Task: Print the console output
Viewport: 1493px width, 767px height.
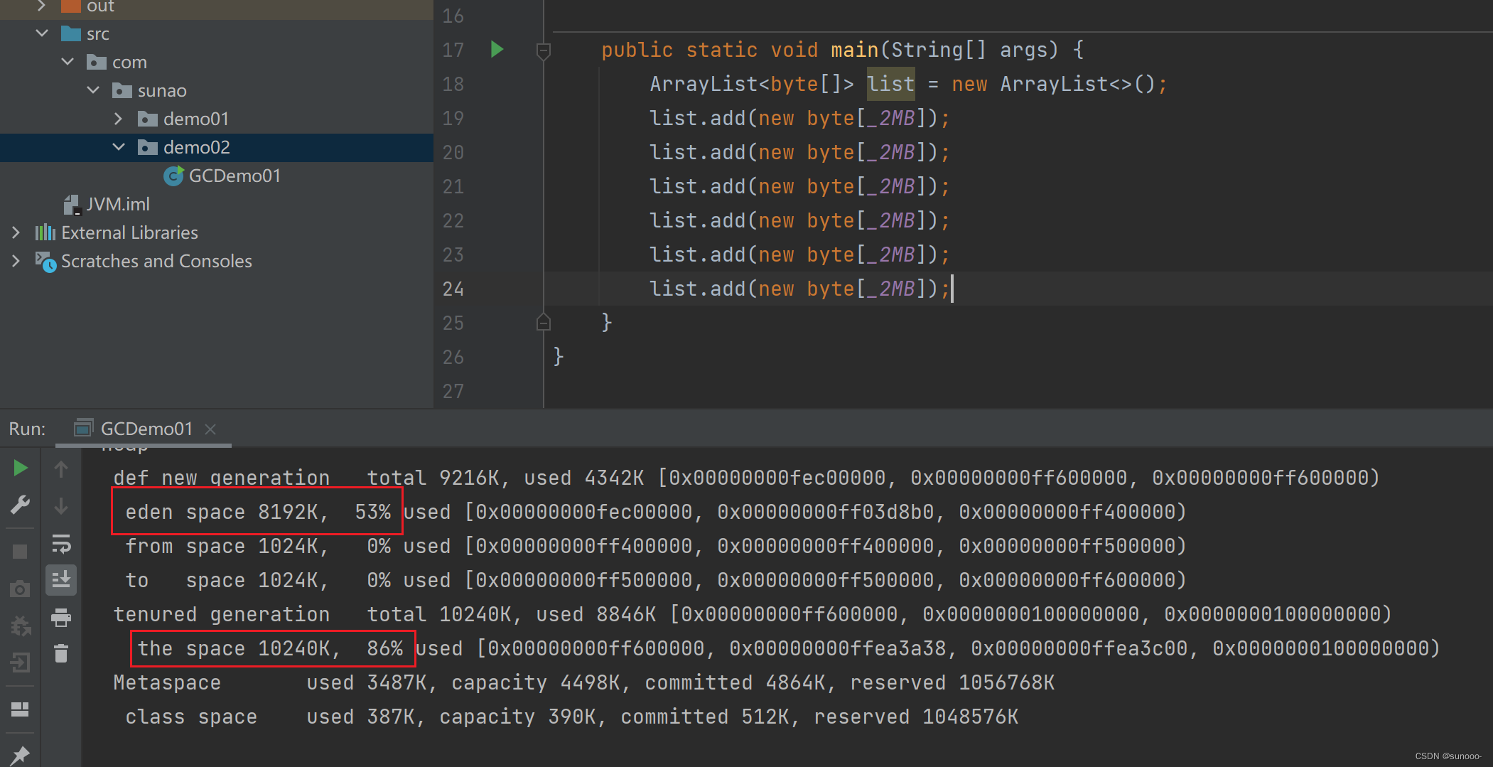Action: tap(61, 618)
